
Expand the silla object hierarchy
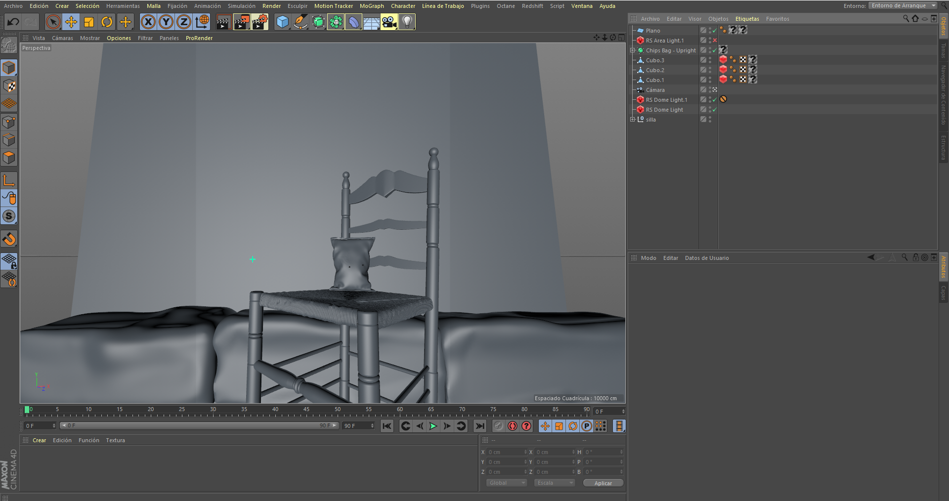click(632, 120)
